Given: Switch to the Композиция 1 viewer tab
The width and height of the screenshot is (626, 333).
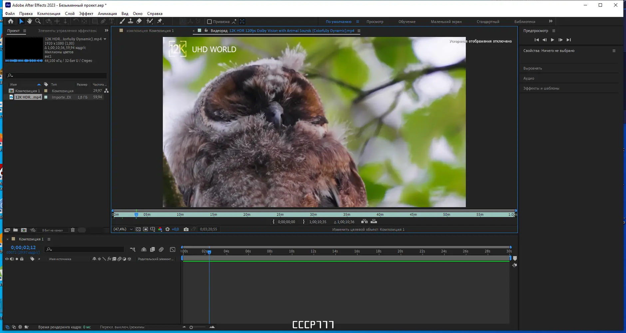Looking at the screenshot, I should 150,31.
